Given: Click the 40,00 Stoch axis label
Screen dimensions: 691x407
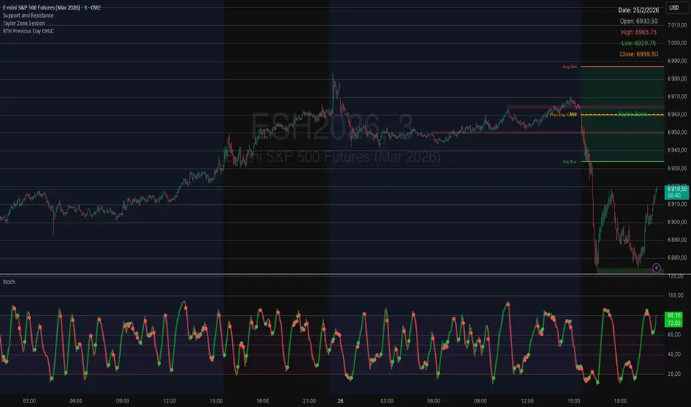Looking at the screenshot, I should point(675,354).
